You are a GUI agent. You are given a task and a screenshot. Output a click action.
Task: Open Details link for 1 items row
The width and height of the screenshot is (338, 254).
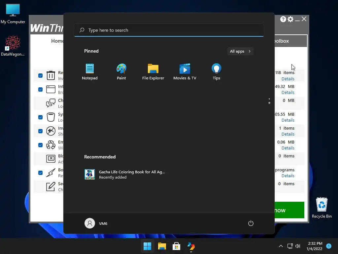click(x=288, y=134)
